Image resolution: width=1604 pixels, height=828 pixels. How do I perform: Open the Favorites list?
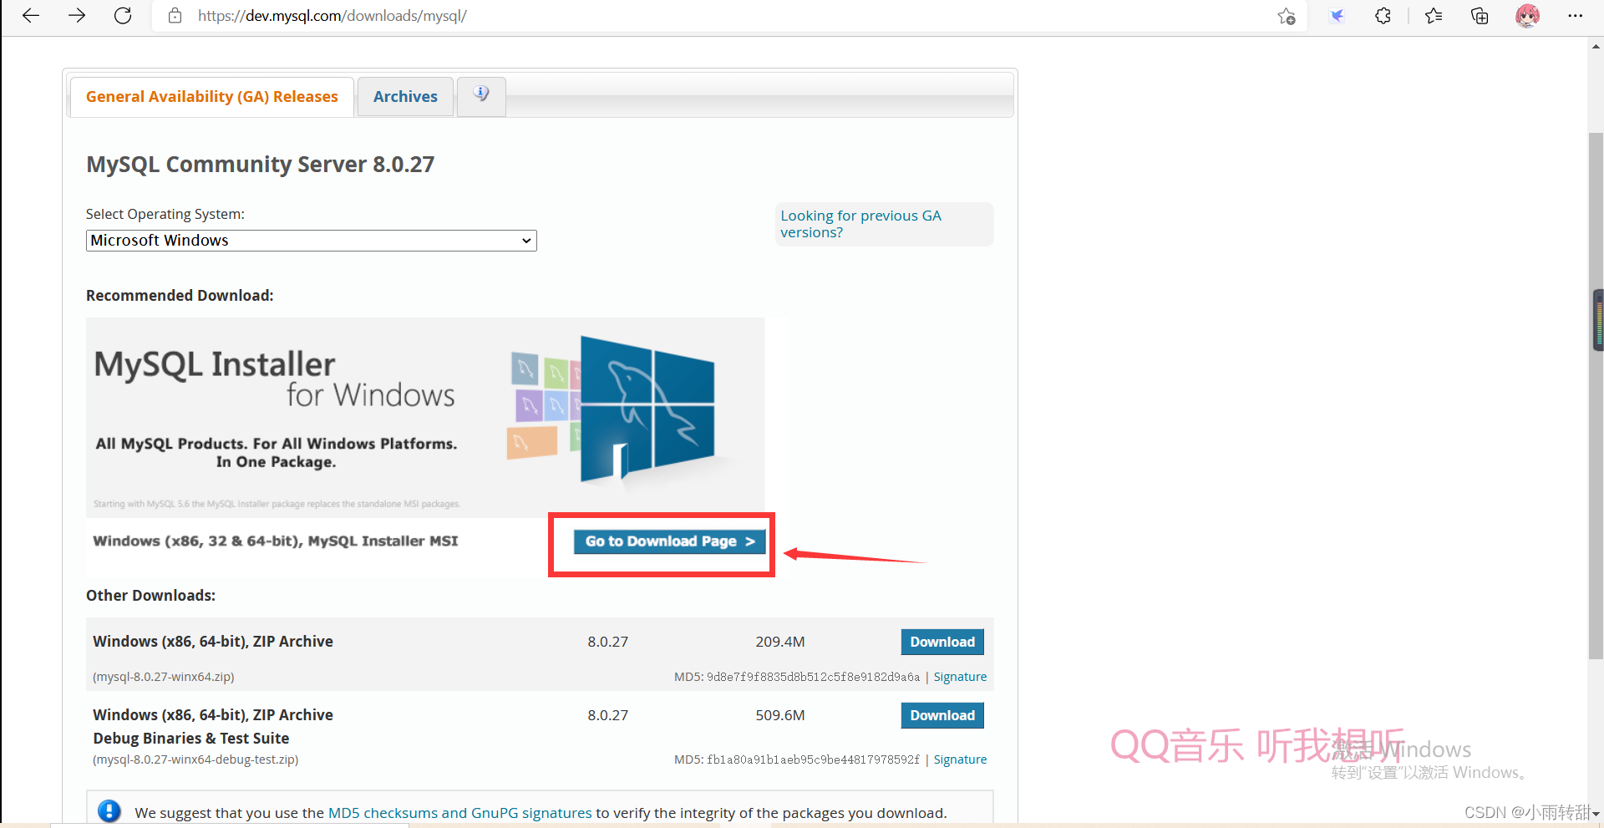point(1434,16)
